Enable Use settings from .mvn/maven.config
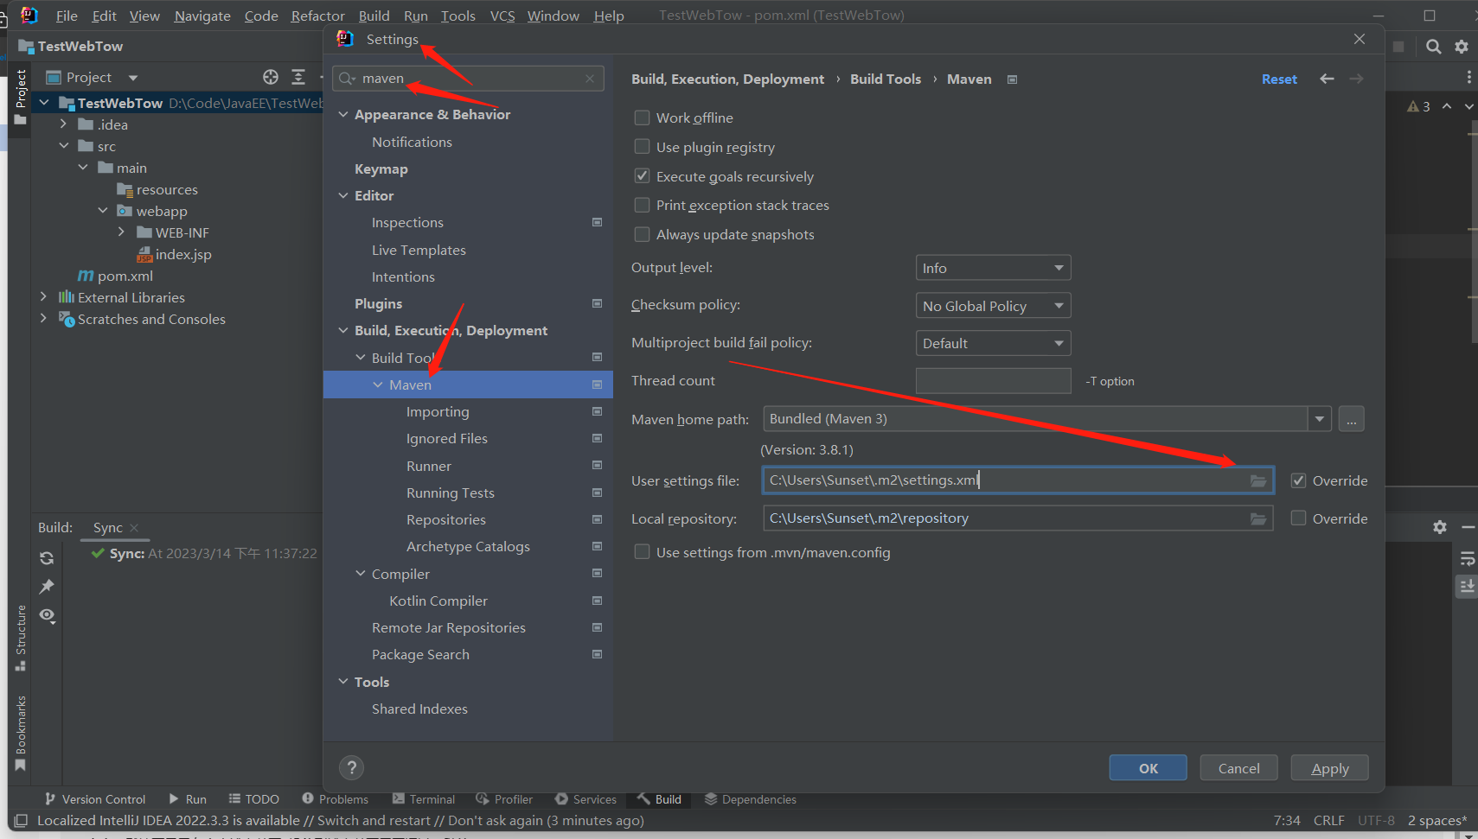The width and height of the screenshot is (1478, 839). tap(642, 552)
